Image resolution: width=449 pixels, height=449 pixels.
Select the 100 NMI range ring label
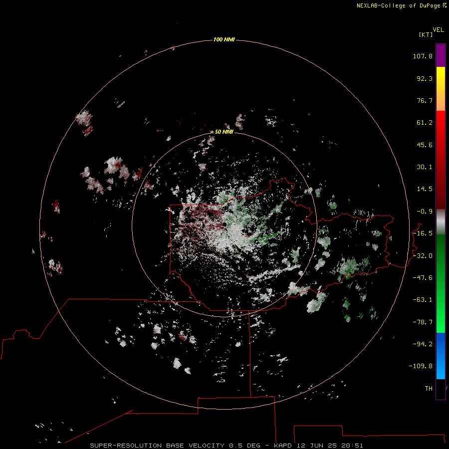(x=224, y=39)
